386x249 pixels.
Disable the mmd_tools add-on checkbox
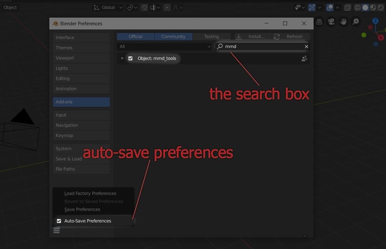pyautogui.click(x=130, y=58)
